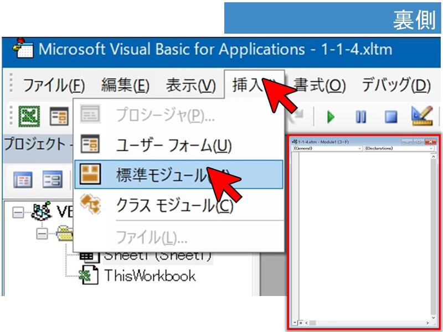This screenshot has width=443, height=332.
Task: Open the (General) object dropdown
Action: point(327,148)
